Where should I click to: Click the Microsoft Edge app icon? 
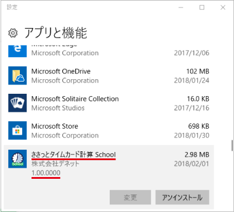point(18,51)
